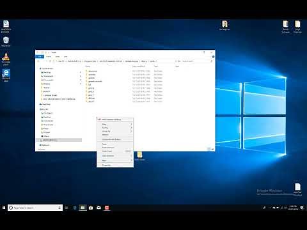
Task: Click the taskbar clock and date
Action: [293, 208]
